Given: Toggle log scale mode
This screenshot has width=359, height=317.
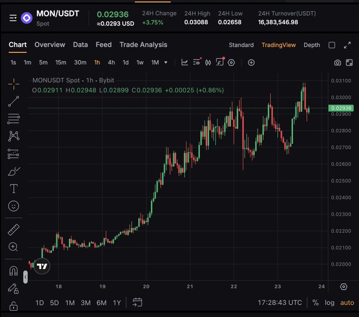Looking at the screenshot, I should tap(329, 303).
